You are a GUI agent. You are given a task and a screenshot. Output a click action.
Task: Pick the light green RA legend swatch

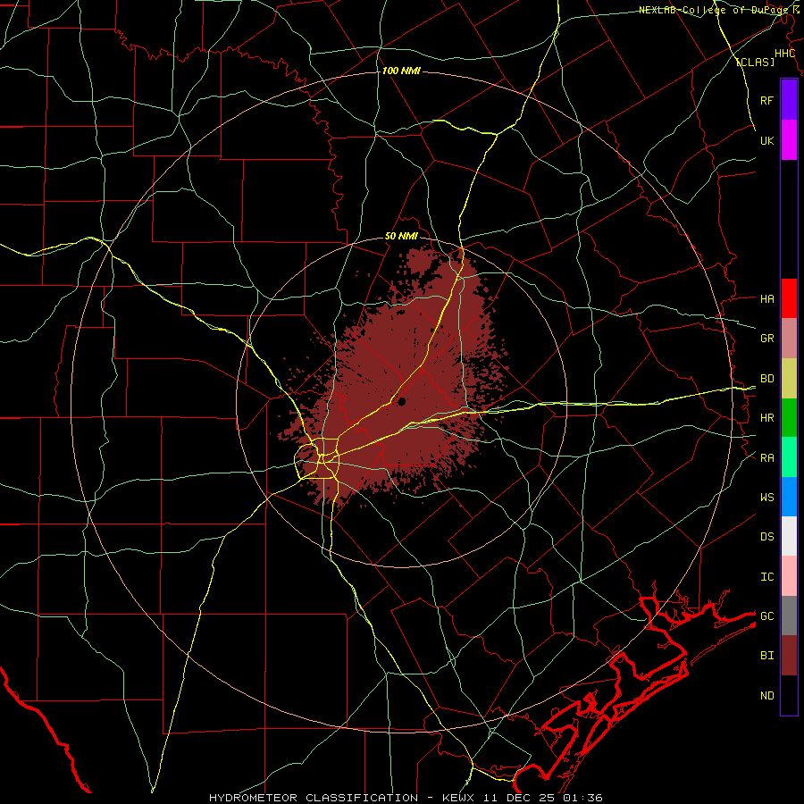pos(789,457)
